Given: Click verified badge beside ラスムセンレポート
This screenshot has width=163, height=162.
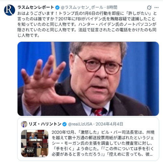Looking at the screenshot, I should (x=57, y=8).
